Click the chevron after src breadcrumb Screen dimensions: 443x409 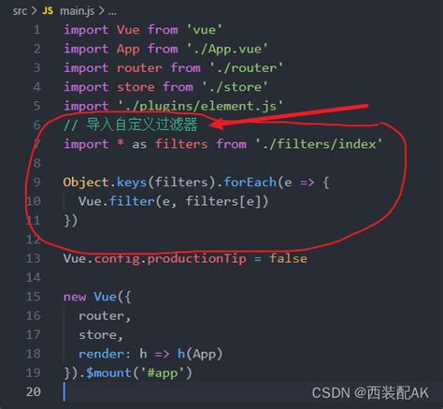(34, 11)
